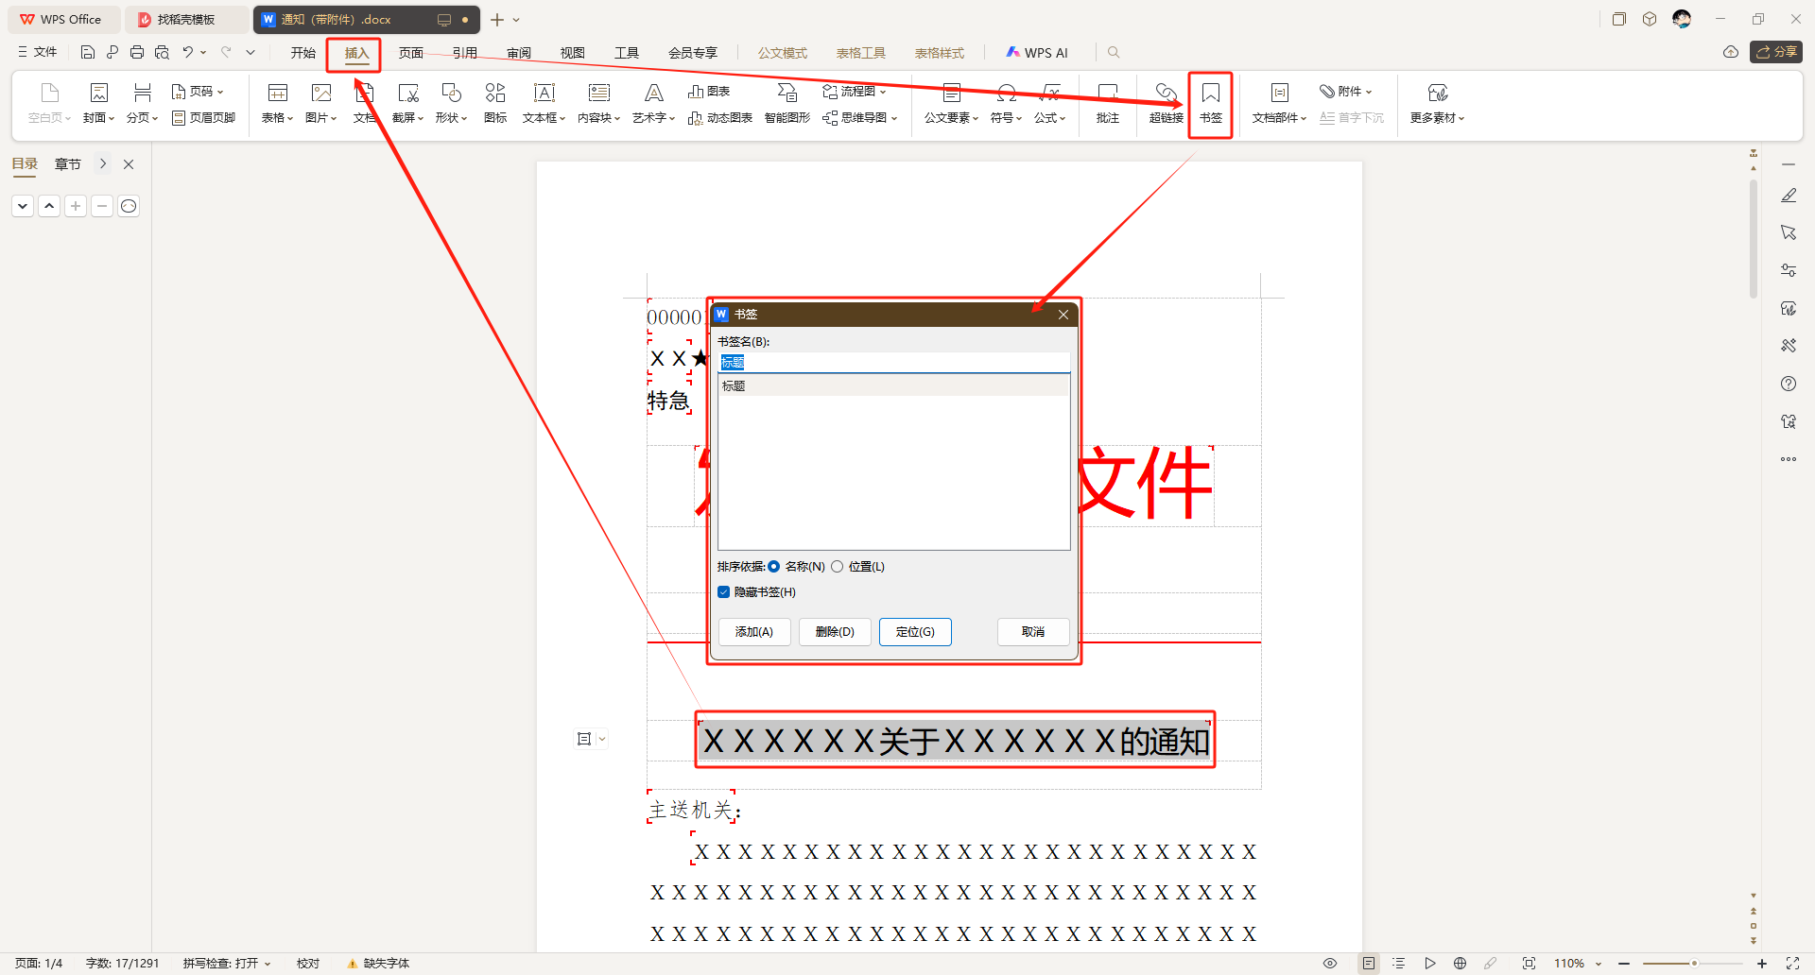Image resolution: width=1815 pixels, height=975 pixels.
Task: Click the Header and Footer (页眉页脚) icon
Action: (x=204, y=118)
